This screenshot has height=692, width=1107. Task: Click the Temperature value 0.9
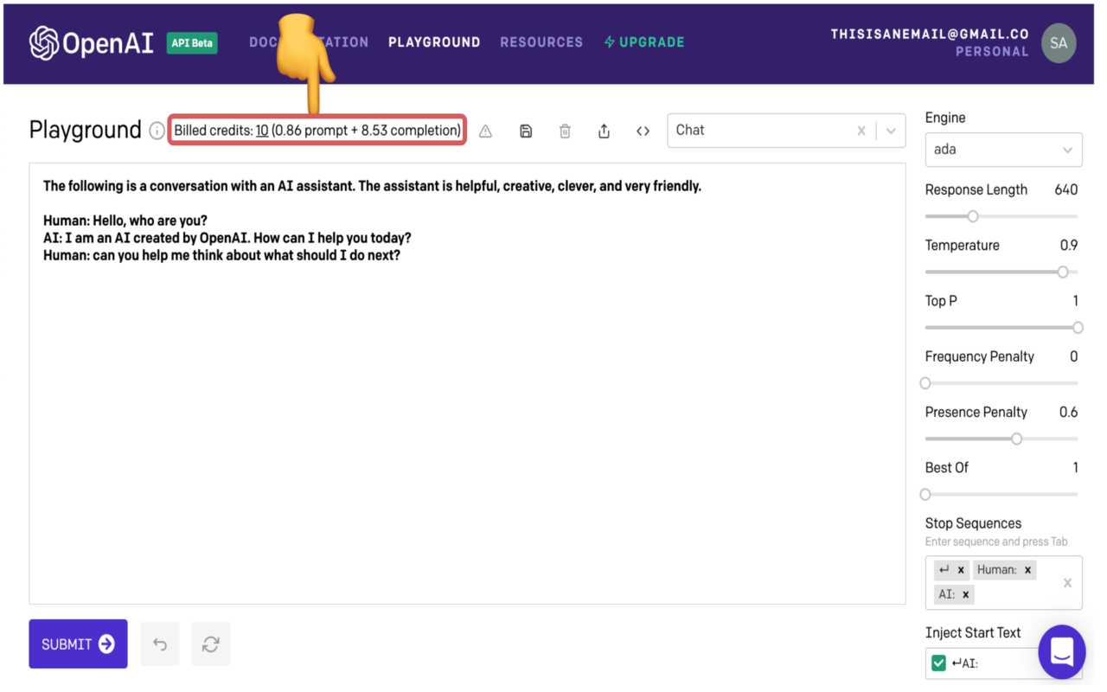[1069, 246]
